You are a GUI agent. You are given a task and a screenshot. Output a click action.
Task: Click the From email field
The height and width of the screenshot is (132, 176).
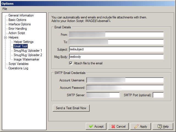(116, 34)
